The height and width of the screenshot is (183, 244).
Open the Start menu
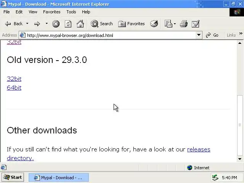(13, 177)
